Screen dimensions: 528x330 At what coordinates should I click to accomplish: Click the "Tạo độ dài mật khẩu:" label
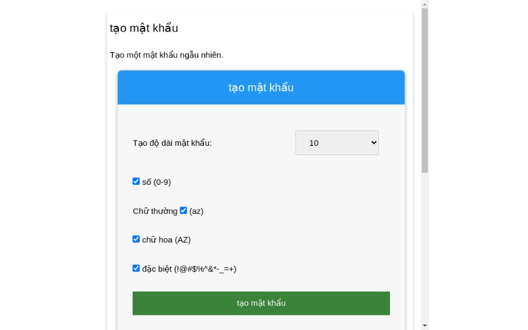click(172, 143)
